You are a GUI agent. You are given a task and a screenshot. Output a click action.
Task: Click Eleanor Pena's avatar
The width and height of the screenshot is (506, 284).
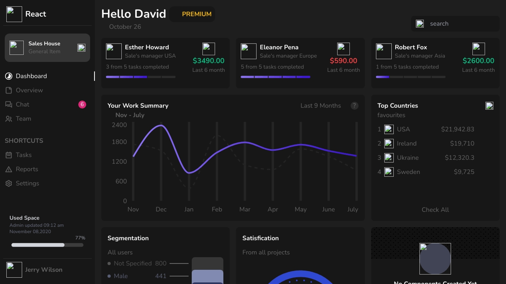pyautogui.click(x=249, y=51)
